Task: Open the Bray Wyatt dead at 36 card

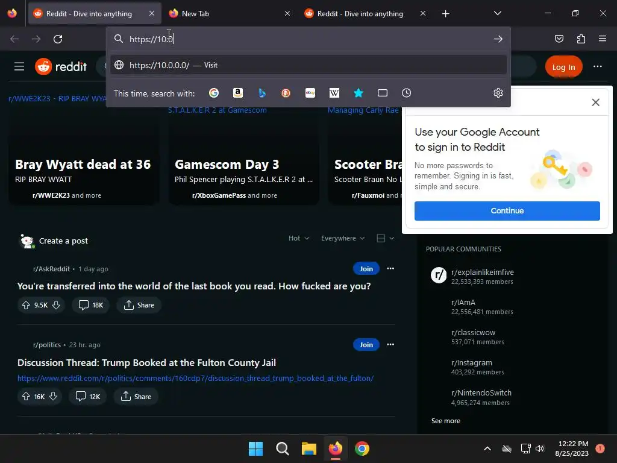Action: (84, 157)
